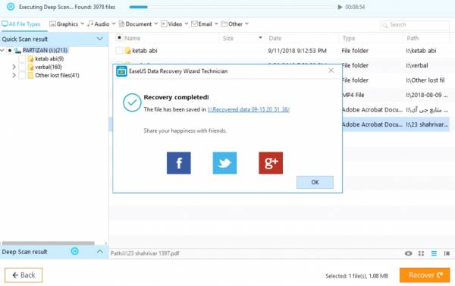The width and height of the screenshot is (455, 286).
Task: Click the verbal(160) folder icon in tree
Action: coord(30,67)
